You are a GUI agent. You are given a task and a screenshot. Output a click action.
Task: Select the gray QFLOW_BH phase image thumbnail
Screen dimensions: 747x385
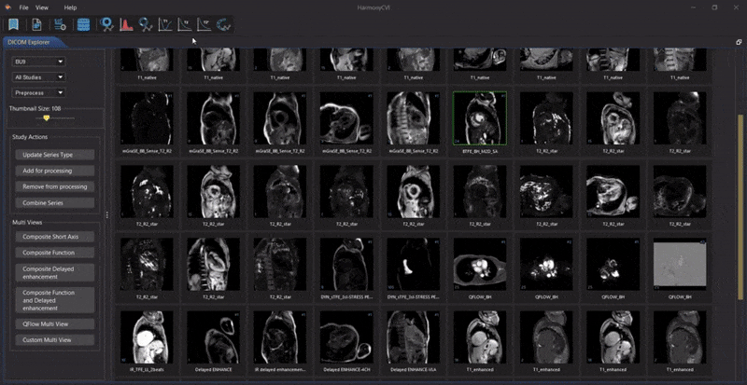[680, 264]
